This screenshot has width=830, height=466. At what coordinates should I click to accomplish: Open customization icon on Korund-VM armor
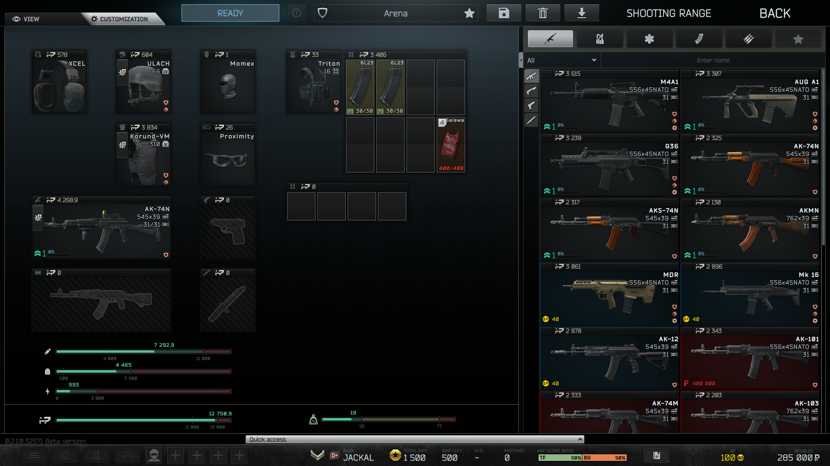[122, 145]
